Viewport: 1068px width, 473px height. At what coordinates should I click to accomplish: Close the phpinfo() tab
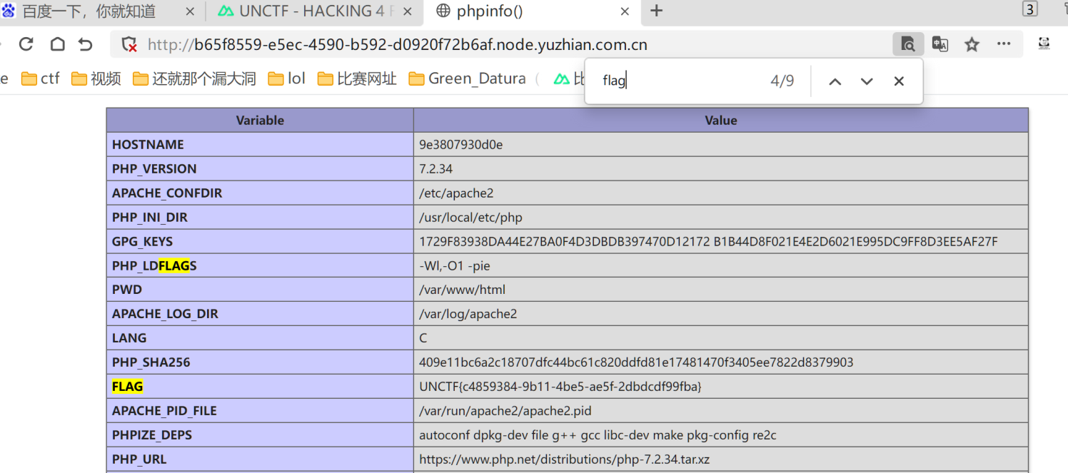(625, 11)
